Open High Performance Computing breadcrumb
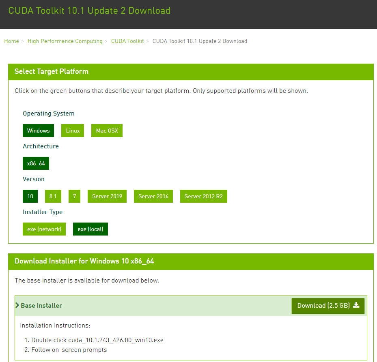 (65, 41)
